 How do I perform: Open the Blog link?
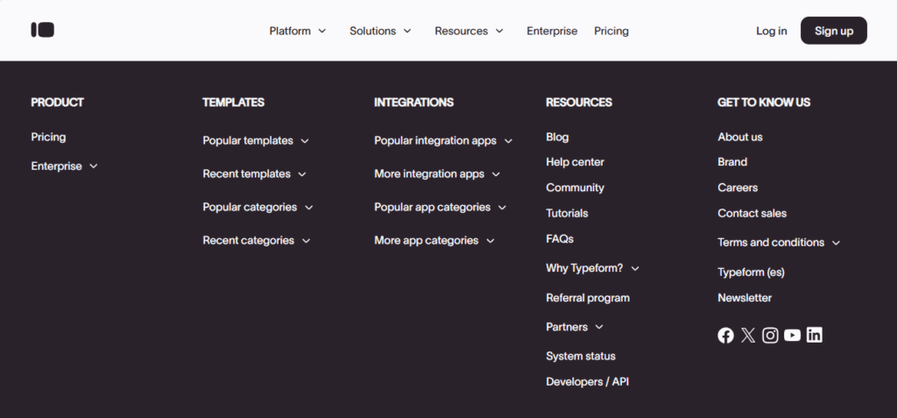pos(557,137)
